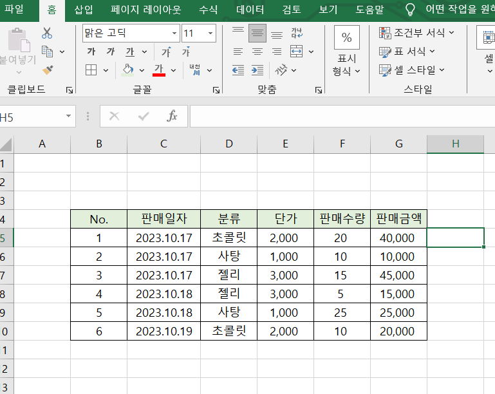Cancel formula entry X icon
Viewport: 495px width, 394px height.
click(115, 116)
